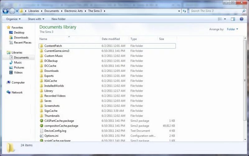
Task: Click the Saves folder icon
Action: coord(41,101)
